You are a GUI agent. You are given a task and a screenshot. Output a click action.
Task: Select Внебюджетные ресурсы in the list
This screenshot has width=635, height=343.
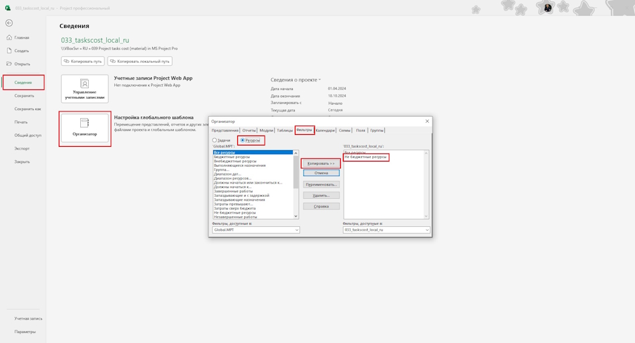pyautogui.click(x=235, y=161)
